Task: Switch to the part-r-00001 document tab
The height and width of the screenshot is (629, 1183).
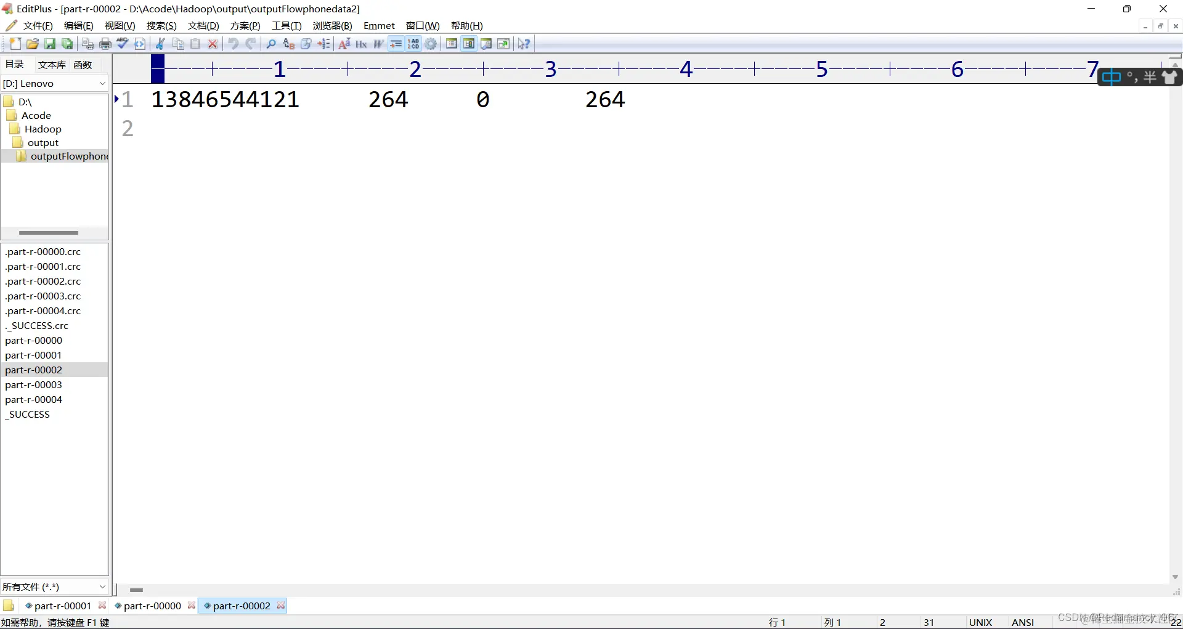Action: pyautogui.click(x=62, y=606)
